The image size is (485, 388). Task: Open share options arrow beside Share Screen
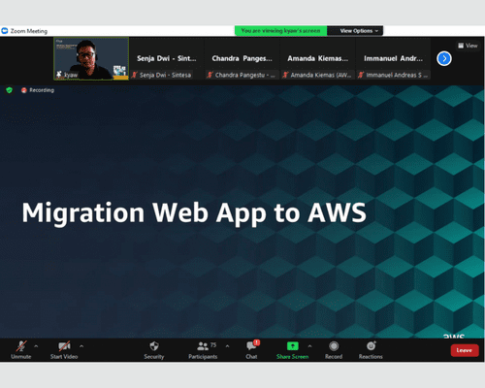point(309,346)
